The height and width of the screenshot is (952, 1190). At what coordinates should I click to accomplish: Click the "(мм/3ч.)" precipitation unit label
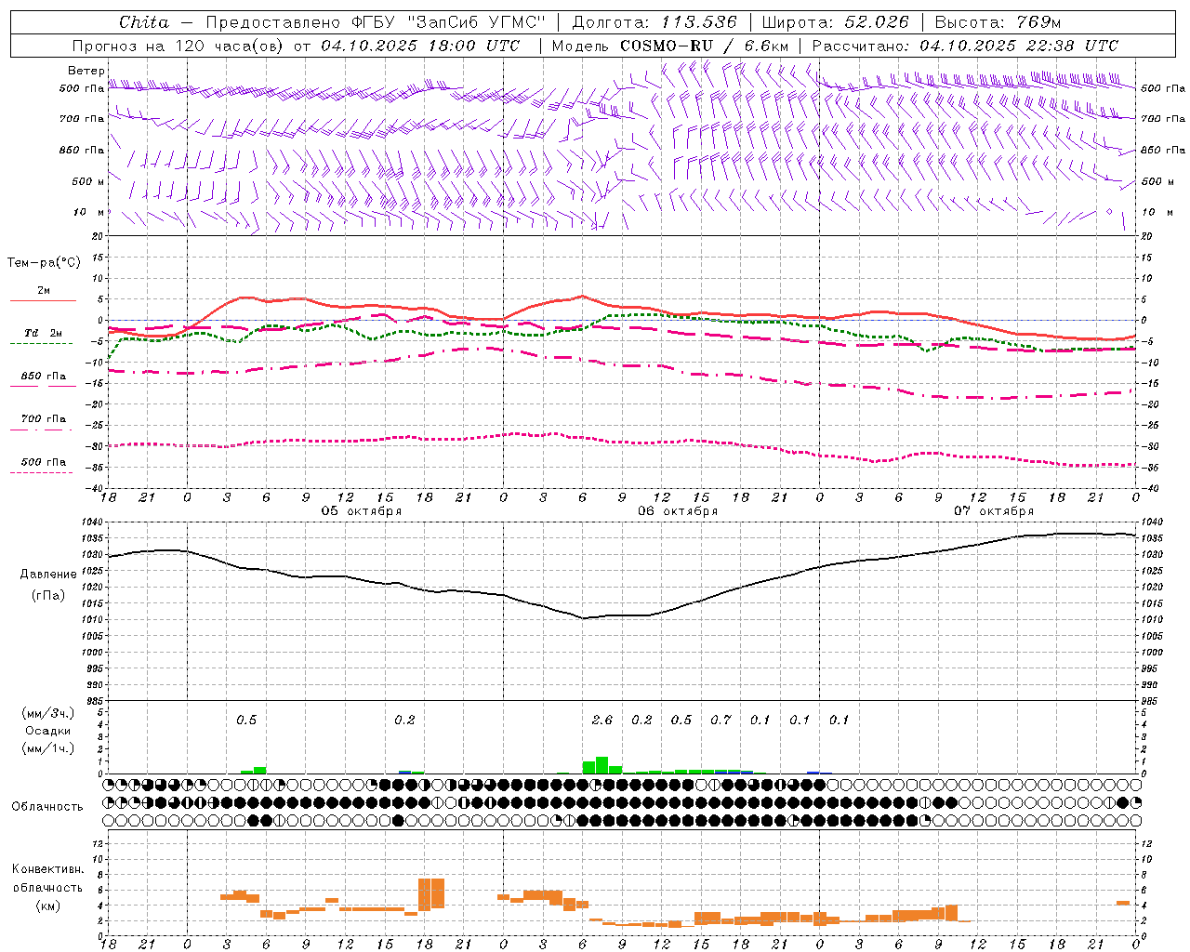[48, 713]
